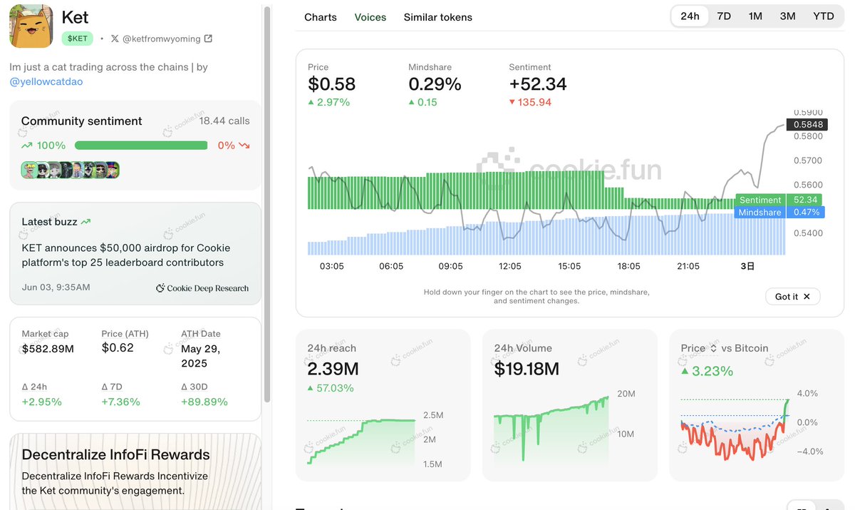The width and height of the screenshot is (855, 510).
Task: Click the $19.18M volume figure
Action: coord(527,369)
